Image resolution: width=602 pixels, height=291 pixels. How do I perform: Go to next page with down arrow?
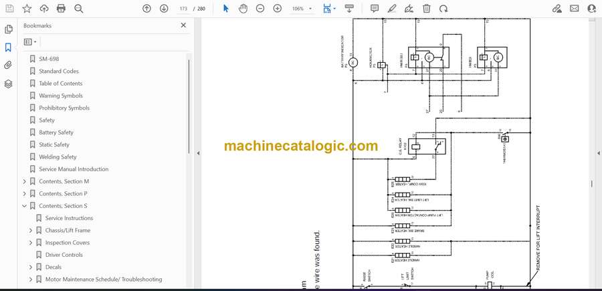click(164, 9)
